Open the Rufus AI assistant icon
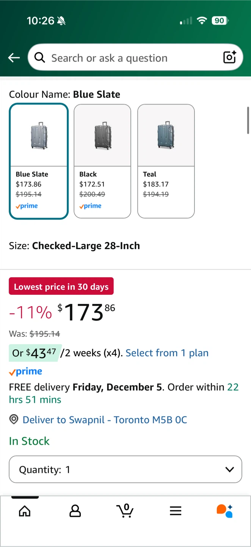Image resolution: width=251 pixels, height=547 pixels. click(x=225, y=511)
